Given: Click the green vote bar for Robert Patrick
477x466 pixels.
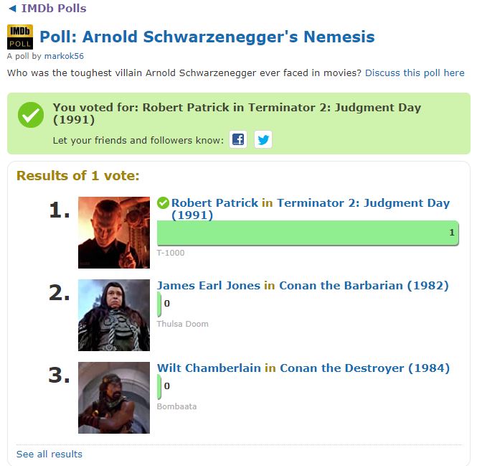Looking at the screenshot, I should [x=307, y=233].
